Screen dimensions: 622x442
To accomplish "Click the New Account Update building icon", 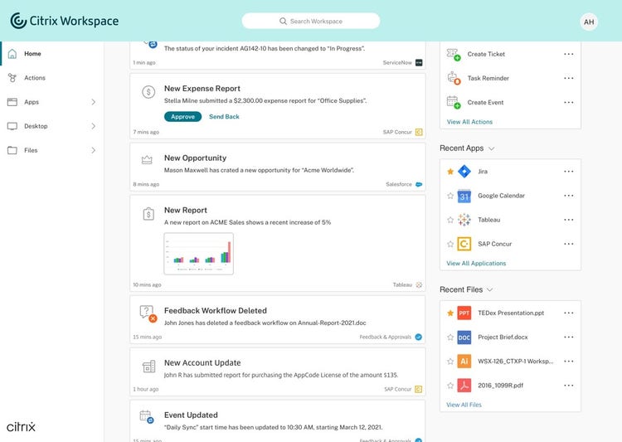I will tap(148, 367).
